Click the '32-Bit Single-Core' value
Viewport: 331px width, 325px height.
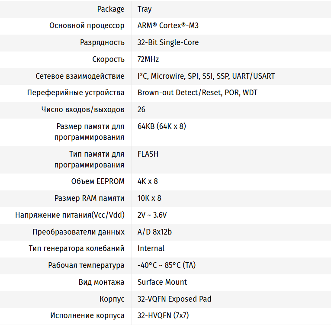168,42
